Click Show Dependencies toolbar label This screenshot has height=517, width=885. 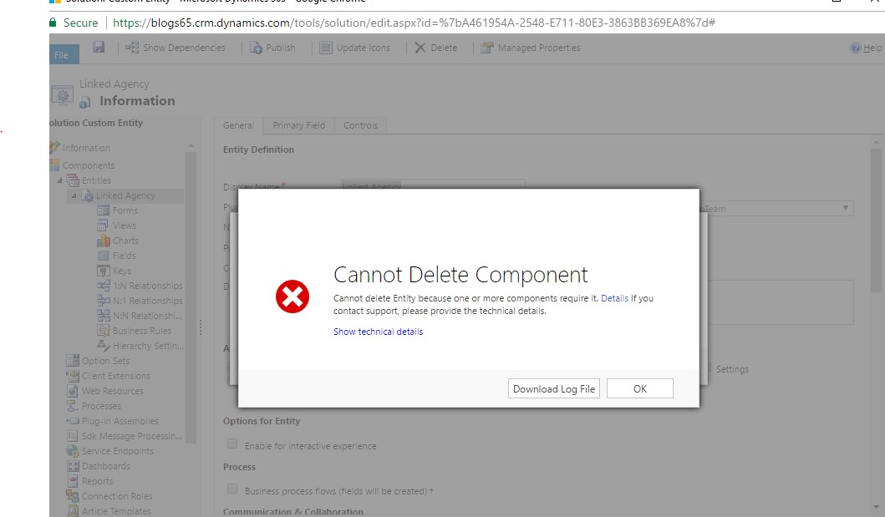(184, 48)
